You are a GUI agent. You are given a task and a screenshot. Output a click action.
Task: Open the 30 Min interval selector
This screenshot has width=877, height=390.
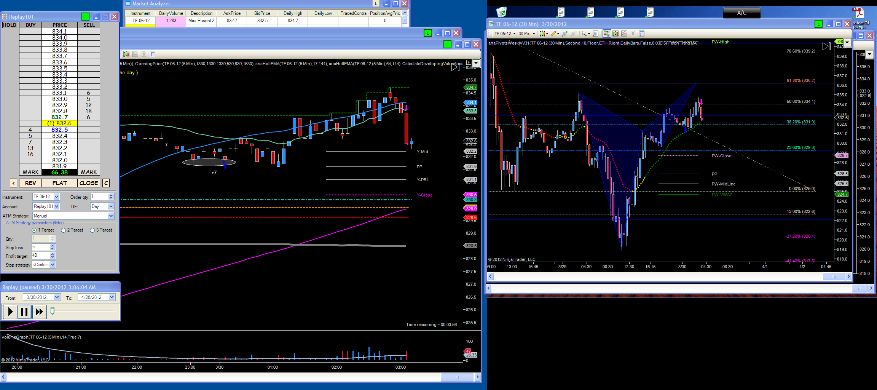[527, 34]
